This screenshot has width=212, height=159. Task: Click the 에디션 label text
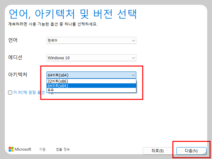[x=15, y=57]
